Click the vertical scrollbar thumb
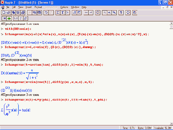The height and width of the screenshot is (130, 173). pos(171,27)
